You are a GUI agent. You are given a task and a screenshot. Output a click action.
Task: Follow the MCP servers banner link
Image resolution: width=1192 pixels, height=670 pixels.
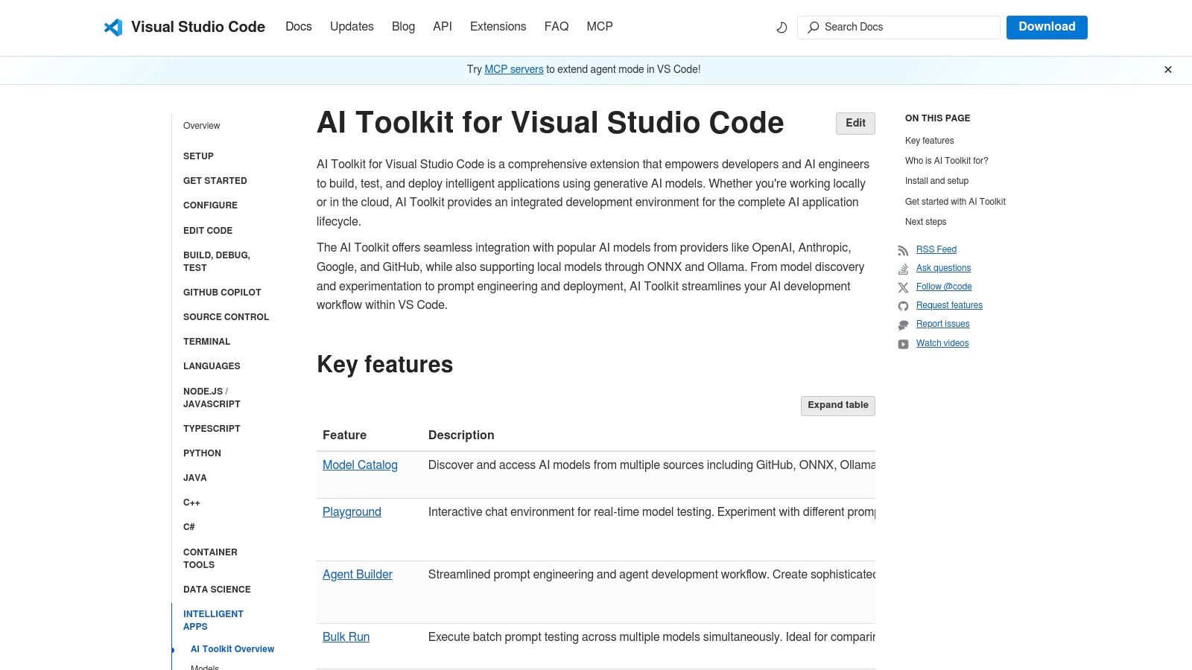pyautogui.click(x=514, y=69)
